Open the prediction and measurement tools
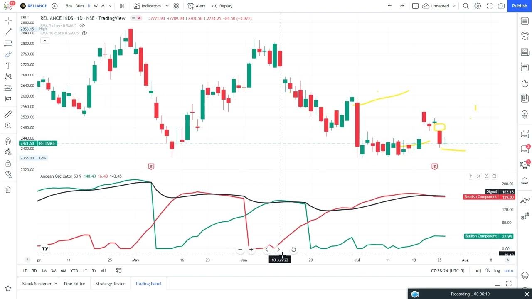The image size is (532, 299). click(8, 88)
